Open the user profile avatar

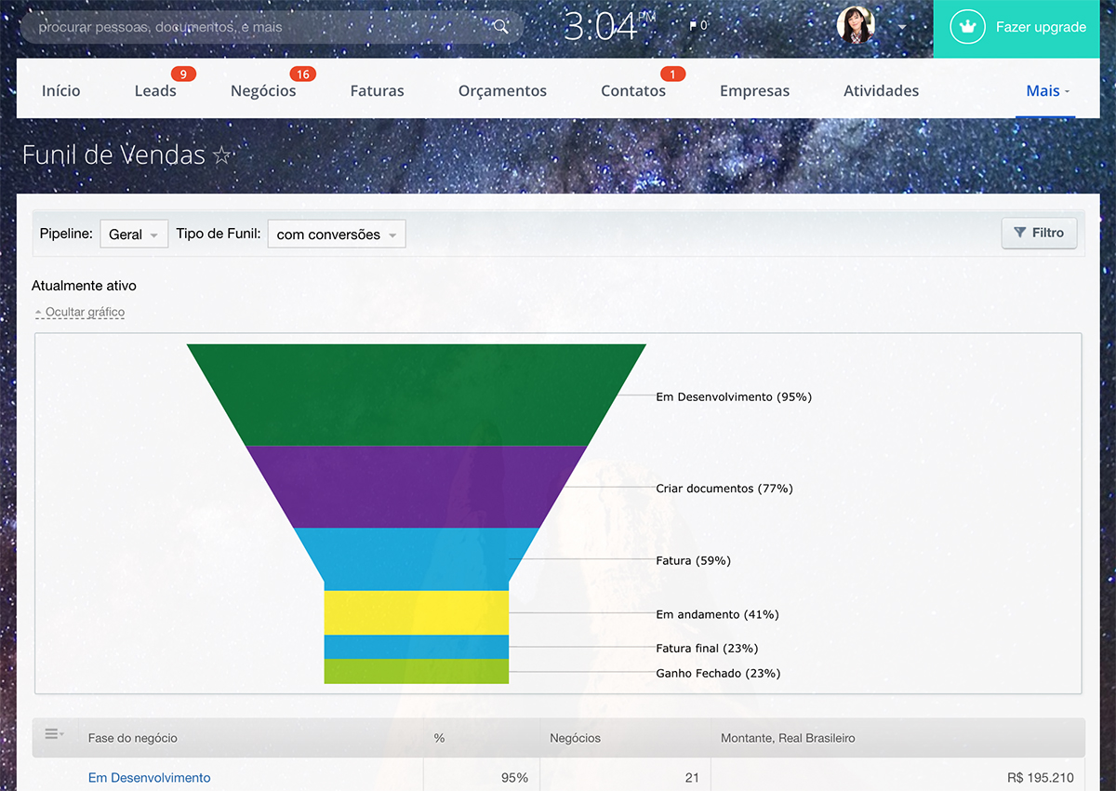(x=856, y=26)
